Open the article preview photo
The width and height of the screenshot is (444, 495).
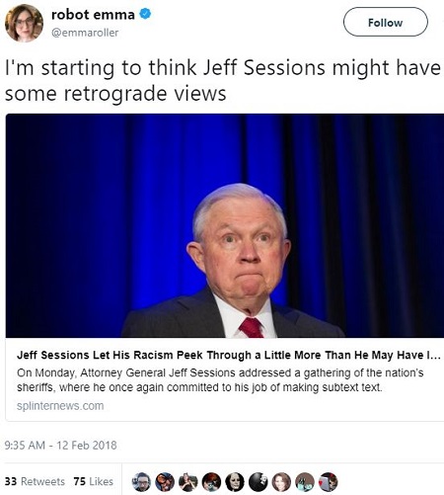click(x=225, y=225)
